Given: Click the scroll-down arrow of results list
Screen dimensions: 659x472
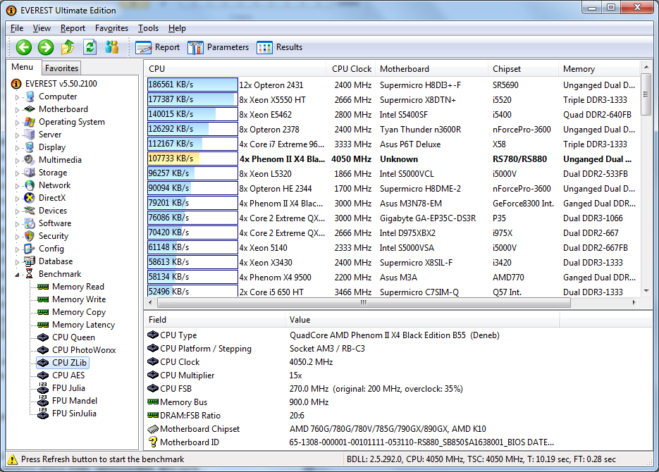Looking at the screenshot, I should [646, 290].
